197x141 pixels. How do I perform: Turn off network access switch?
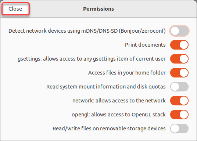[179, 101]
